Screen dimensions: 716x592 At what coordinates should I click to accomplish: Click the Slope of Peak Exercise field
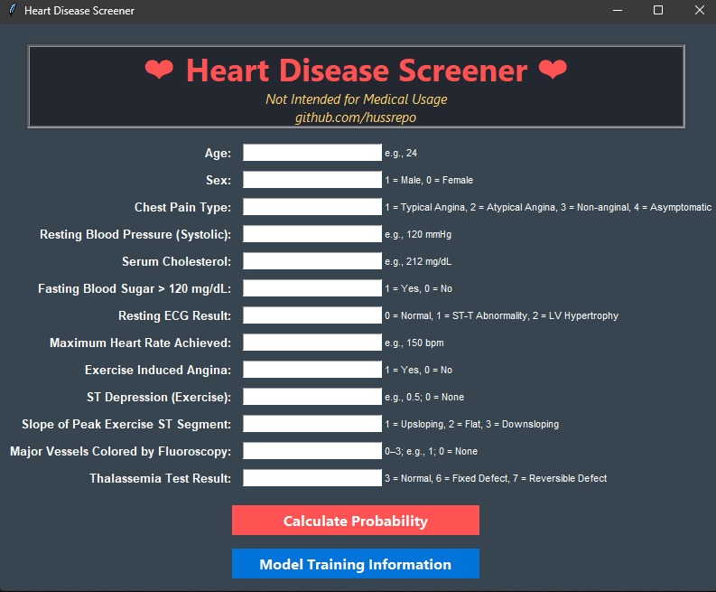(x=312, y=424)
